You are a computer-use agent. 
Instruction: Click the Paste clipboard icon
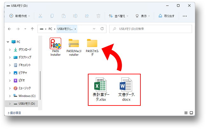[x=64, y=16]
